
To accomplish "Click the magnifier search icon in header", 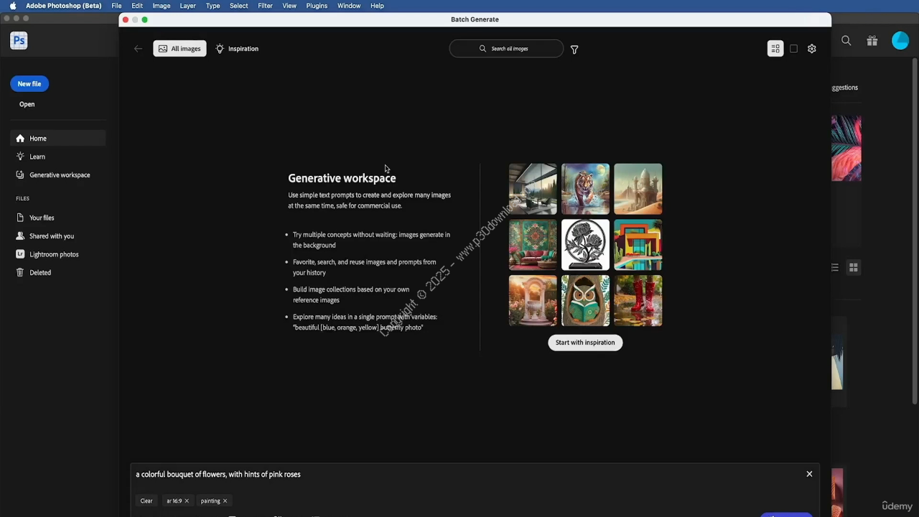I will pyautogui.click(x=846, y=41).
